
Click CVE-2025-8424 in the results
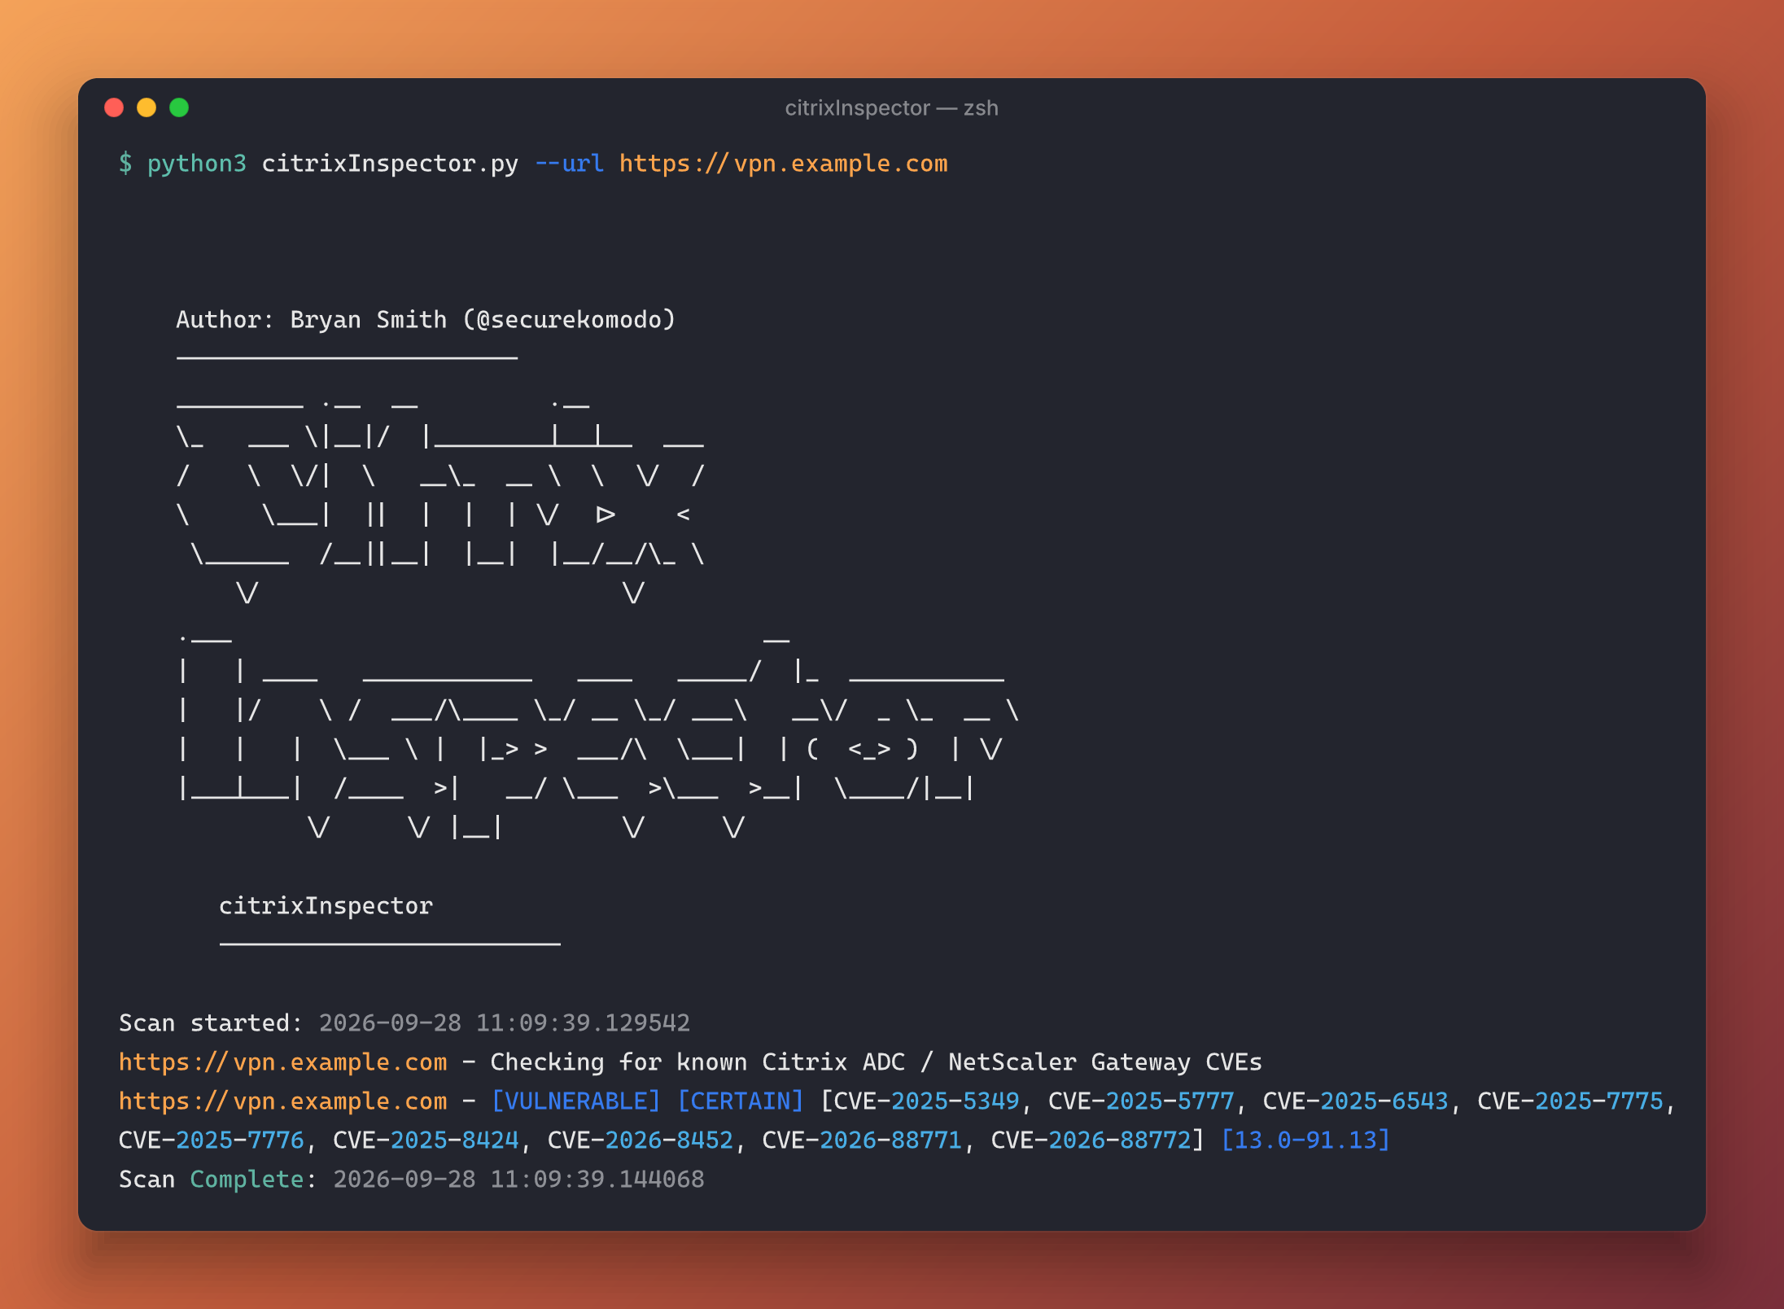click(426, 1140)
